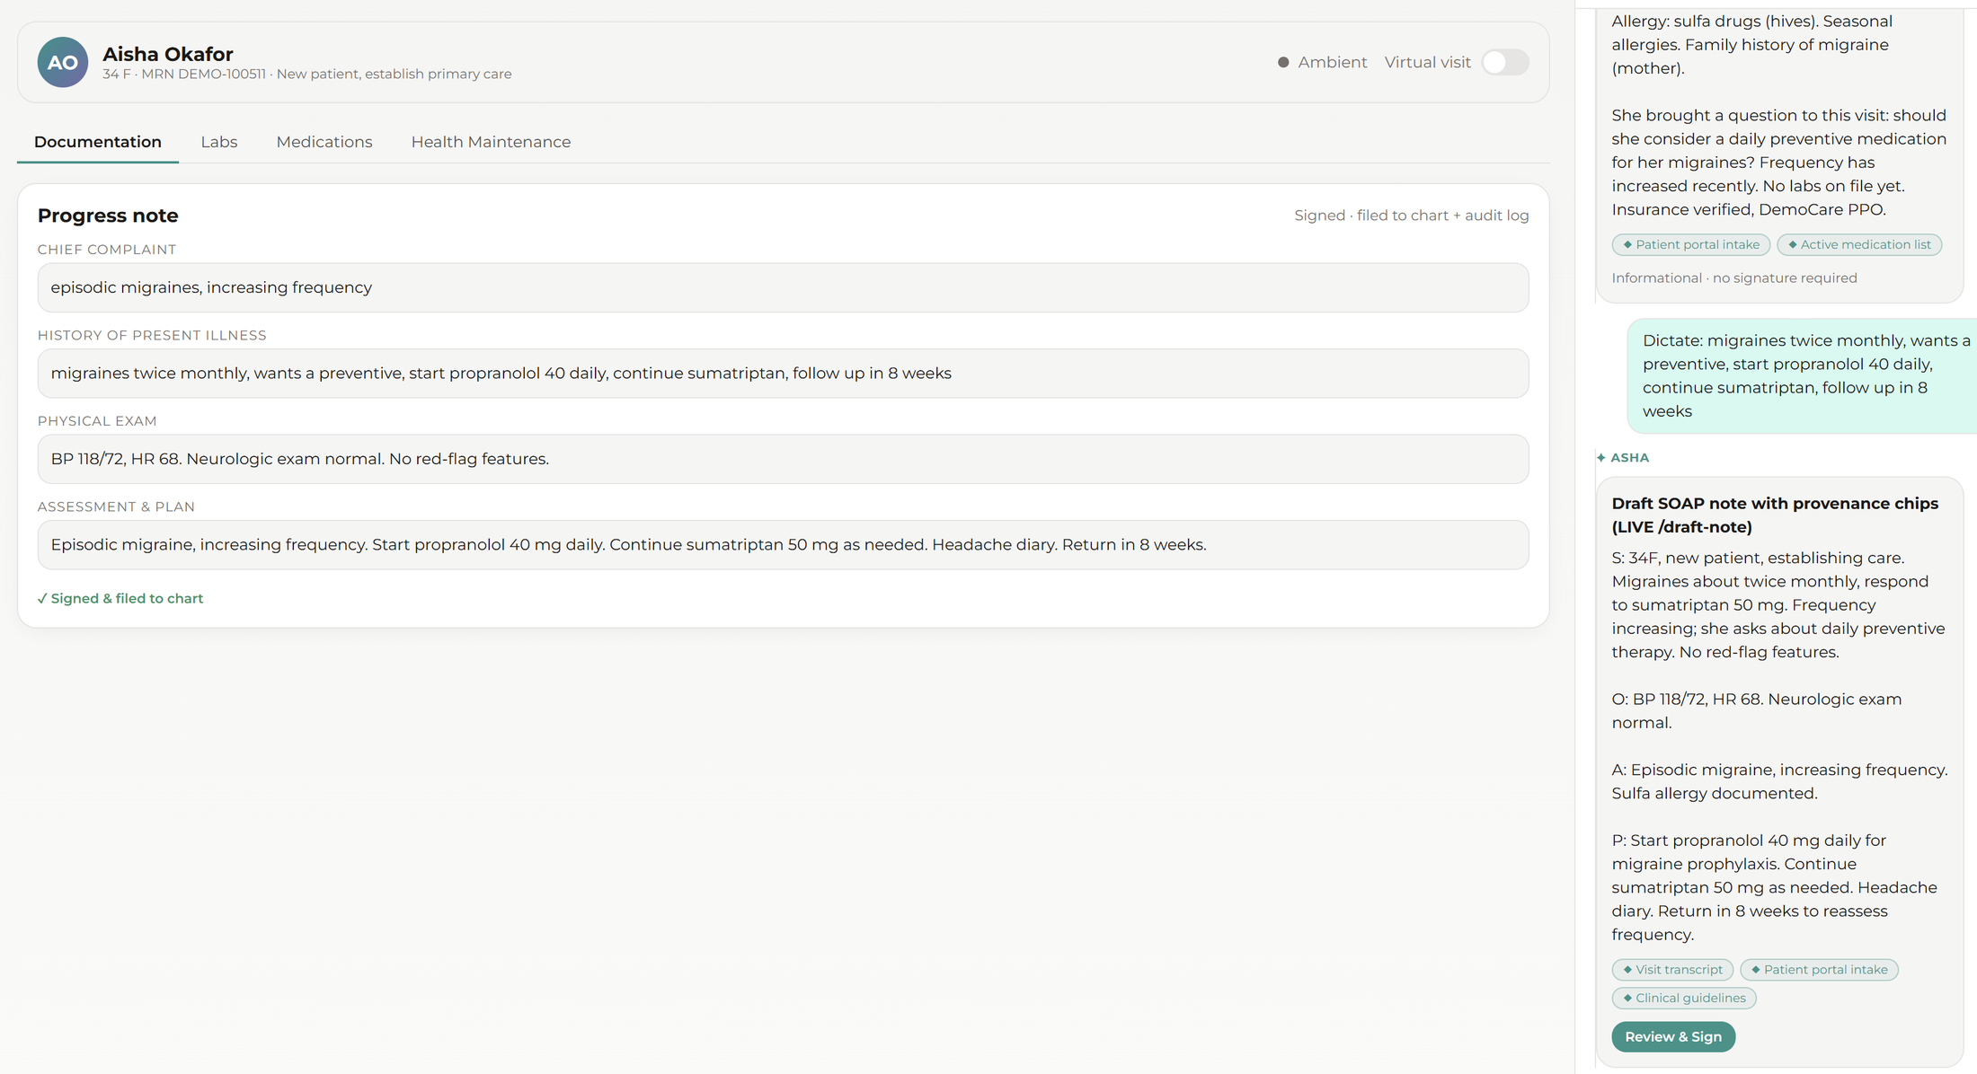Click the 'O: BP 118/72, HR 68' paragraph
1977x1074 pixels.
coord(1757,710)
